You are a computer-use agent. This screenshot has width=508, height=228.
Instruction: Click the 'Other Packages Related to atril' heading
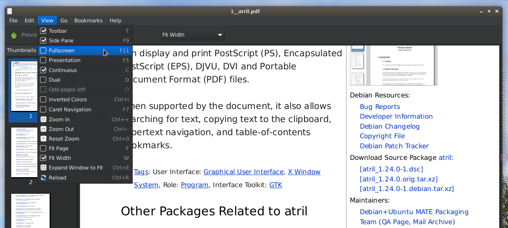coord(214,211)
